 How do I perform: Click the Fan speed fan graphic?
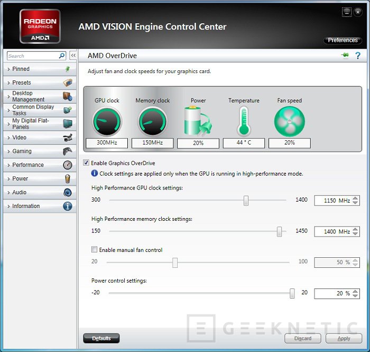click(x=289, y=121)
